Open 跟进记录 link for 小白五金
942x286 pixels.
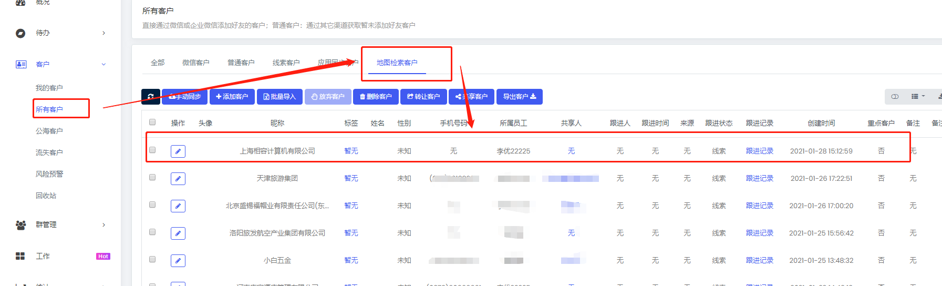(x=760, y=260)
